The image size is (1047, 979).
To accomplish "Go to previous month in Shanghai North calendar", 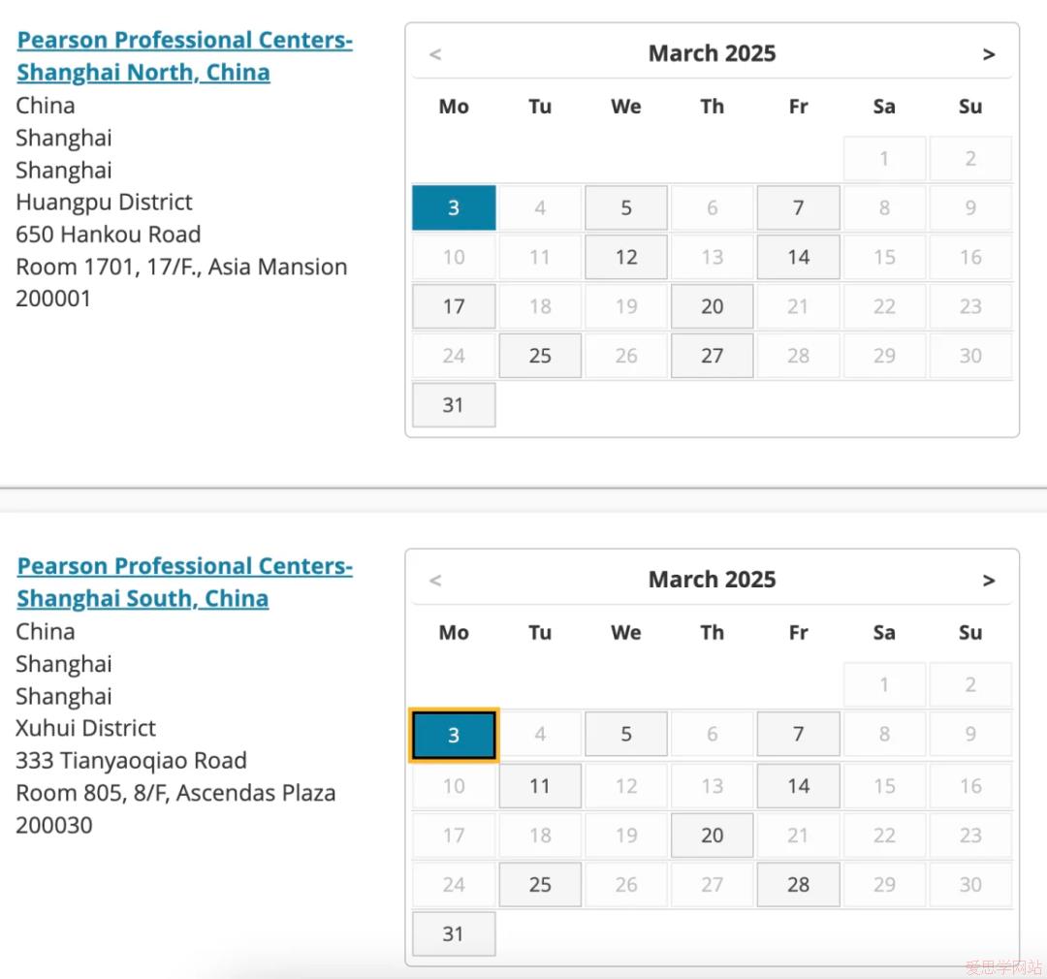I will tap(435, 54).
